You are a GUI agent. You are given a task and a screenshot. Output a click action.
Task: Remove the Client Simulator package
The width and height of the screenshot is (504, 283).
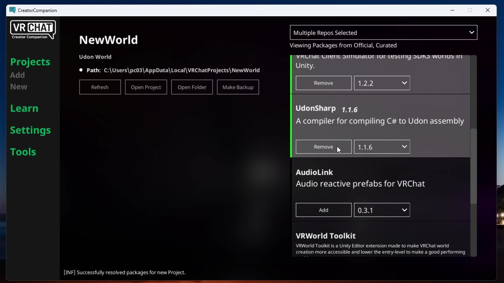click(324, 83)
